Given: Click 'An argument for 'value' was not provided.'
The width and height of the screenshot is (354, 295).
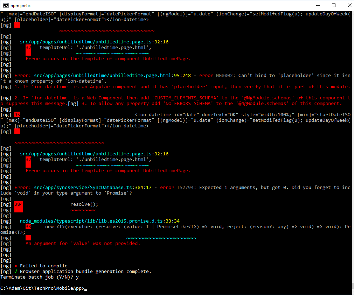Looking at the screenshot, I should coord(83,244).
